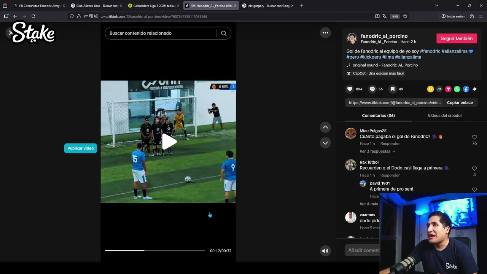Click the video link URL text field

395,103
